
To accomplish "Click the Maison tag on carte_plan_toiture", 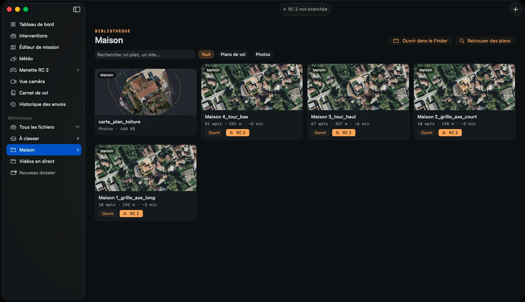I will (x=106, y=75).
